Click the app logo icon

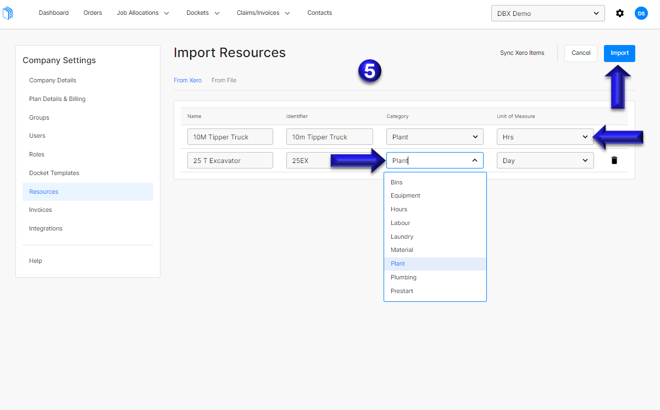[8, 13]
